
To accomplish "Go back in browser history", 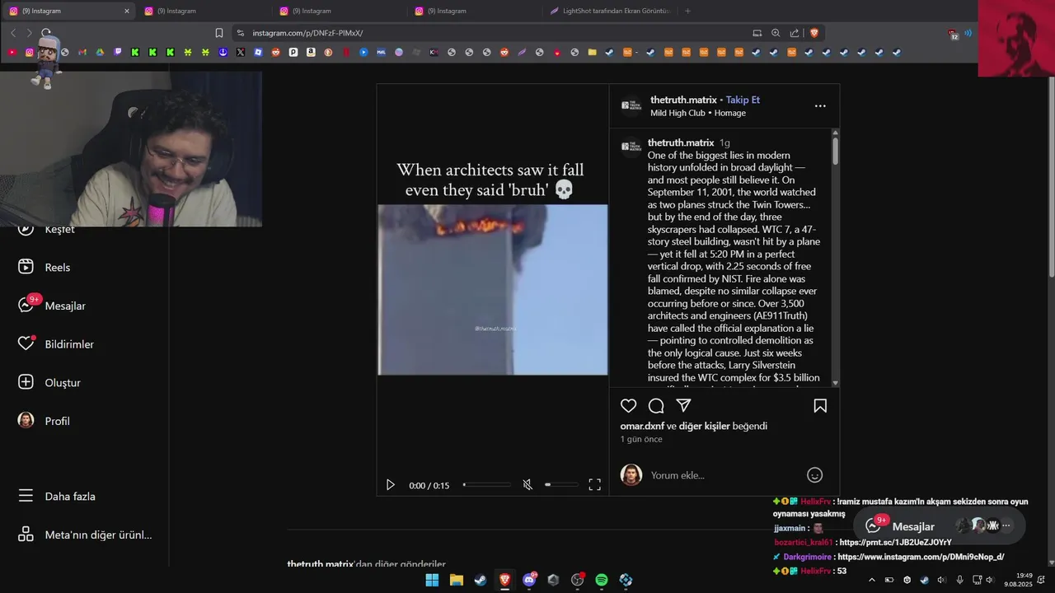I will [x=13, y=33].
